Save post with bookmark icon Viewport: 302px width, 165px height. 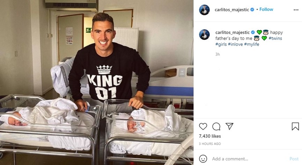click(x=295, y=127)
